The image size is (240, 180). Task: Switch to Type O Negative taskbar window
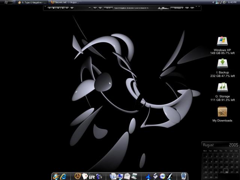(x=31, y=3)
